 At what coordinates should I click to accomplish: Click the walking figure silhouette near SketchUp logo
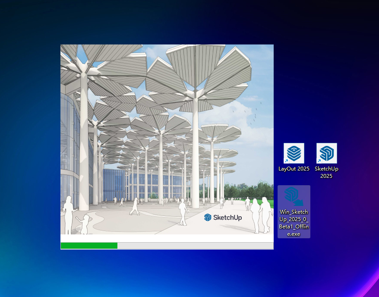(183, 212)
